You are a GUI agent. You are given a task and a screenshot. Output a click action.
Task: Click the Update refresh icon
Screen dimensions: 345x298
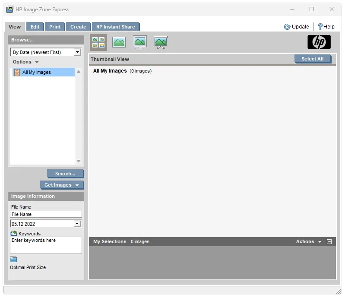(287, 27)
